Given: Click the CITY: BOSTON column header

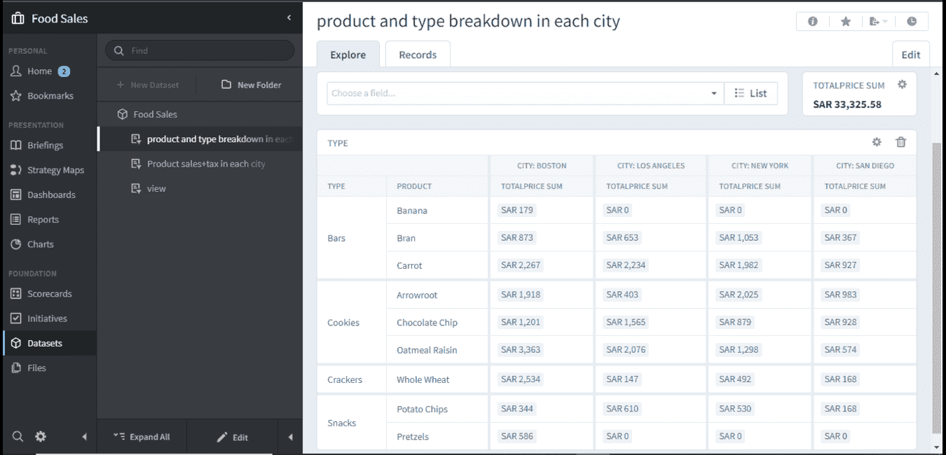Looking at the screenshot, I should [x=542, y=166].
